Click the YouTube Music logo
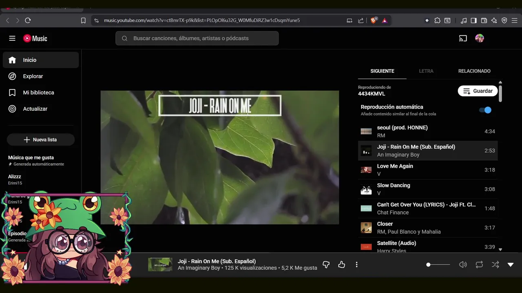 tap(35, 38)
